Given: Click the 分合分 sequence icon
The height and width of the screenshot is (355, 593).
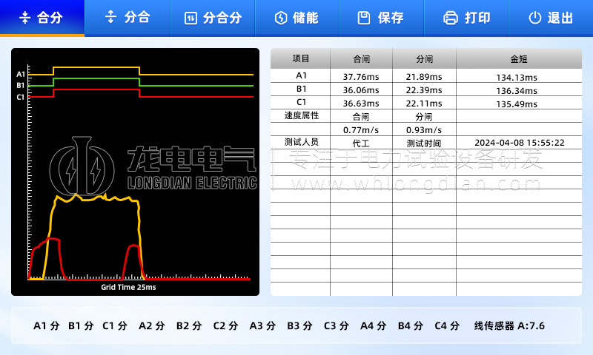Looking at the screenshot, I should (191, 18).
